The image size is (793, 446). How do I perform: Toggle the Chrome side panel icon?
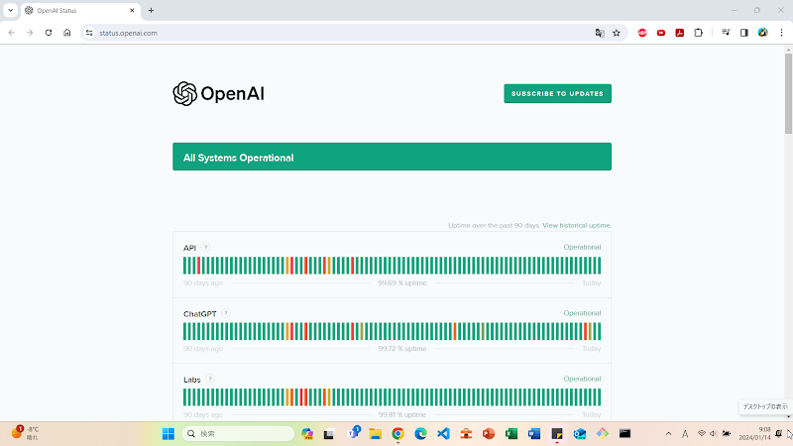pyautogui.click(x=744, y=33)
